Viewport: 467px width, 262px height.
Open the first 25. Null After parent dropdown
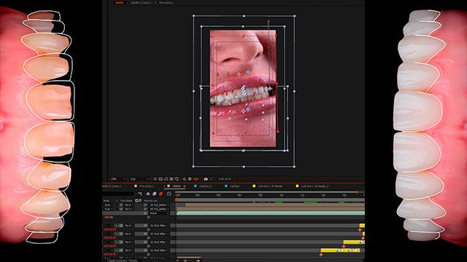click(x=159, y=226)
